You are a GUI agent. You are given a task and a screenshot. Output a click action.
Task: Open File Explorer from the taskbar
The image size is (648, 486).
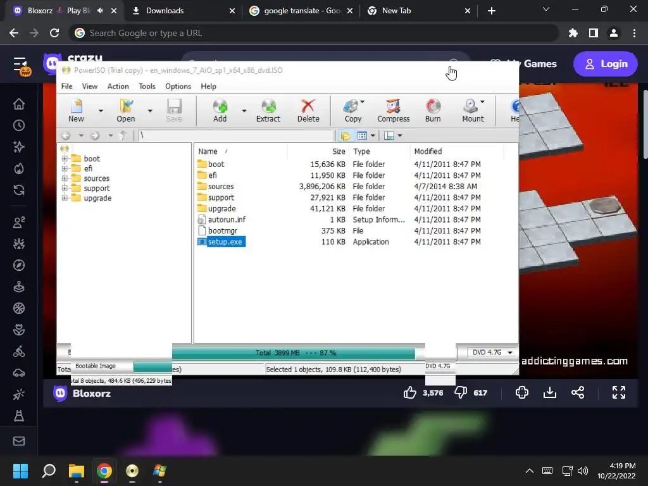point(76,471)
